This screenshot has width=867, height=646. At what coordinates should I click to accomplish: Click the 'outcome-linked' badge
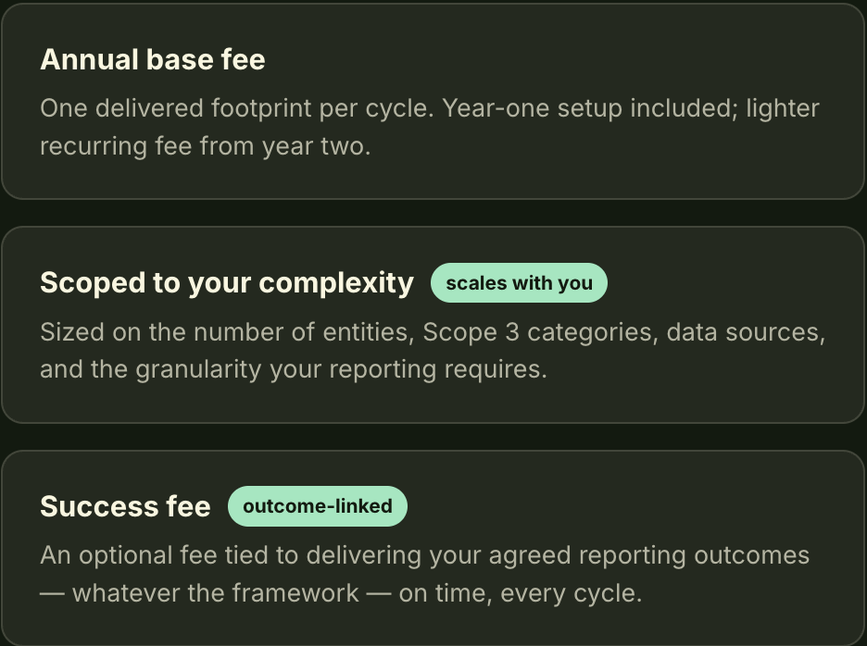[x=318, y=506]
